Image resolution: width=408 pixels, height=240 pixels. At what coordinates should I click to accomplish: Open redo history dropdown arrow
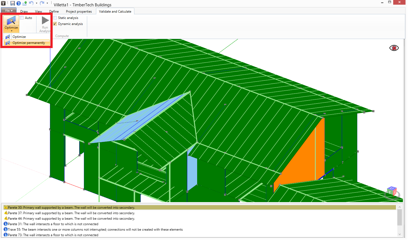click(47, 3)
